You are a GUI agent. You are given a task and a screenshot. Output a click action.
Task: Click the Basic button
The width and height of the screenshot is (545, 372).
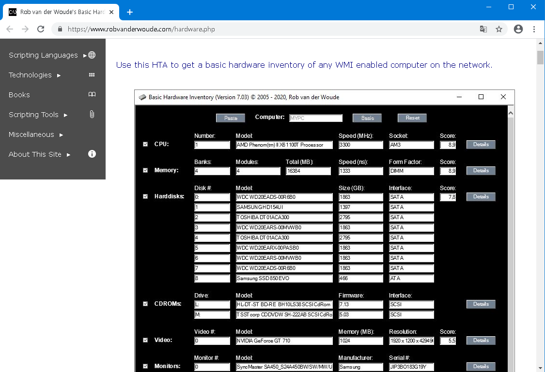coord(367,118)
